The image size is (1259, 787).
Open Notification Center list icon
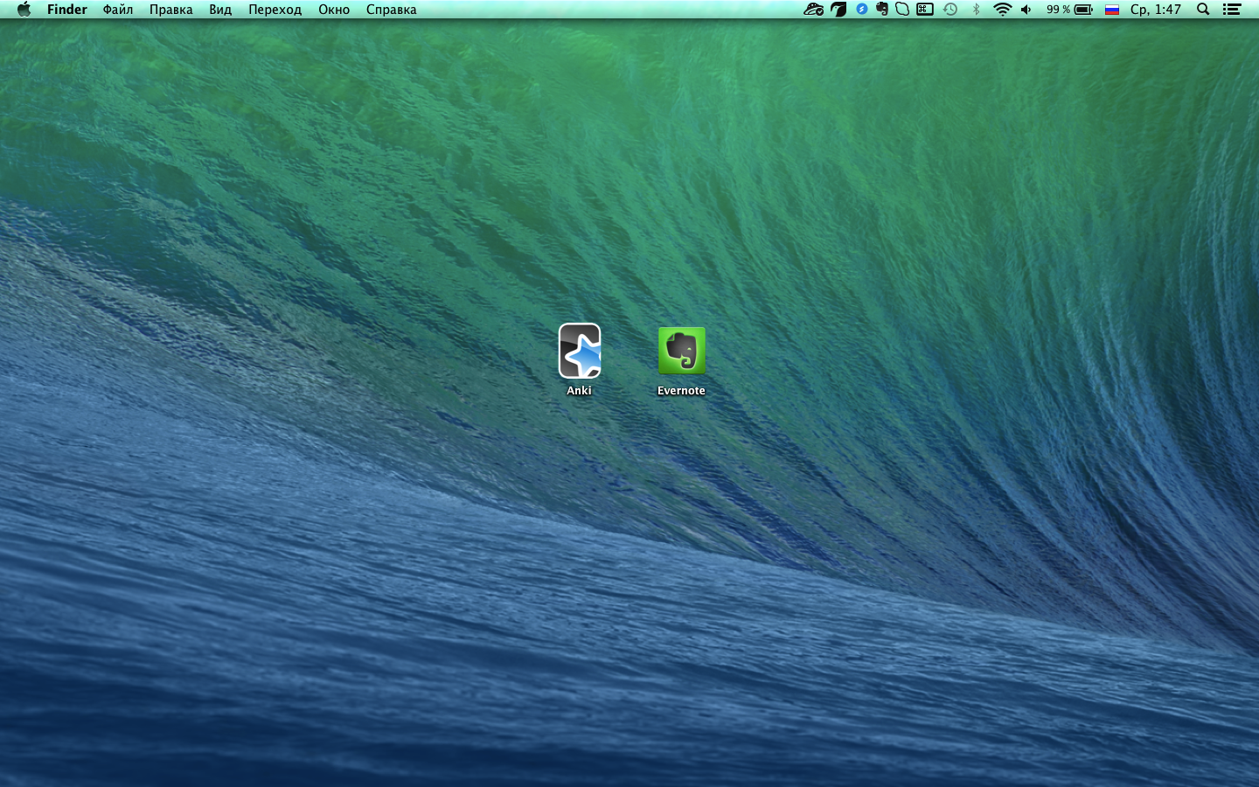tap(1232, 10)
